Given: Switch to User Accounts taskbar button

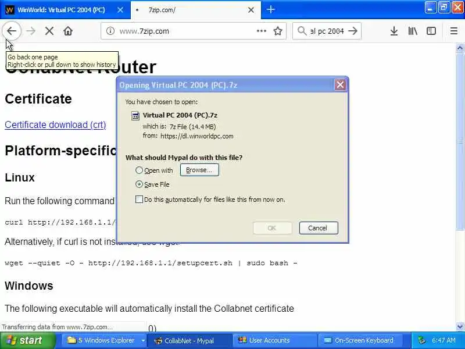Looking at the screenshot, I should point(274,340).
